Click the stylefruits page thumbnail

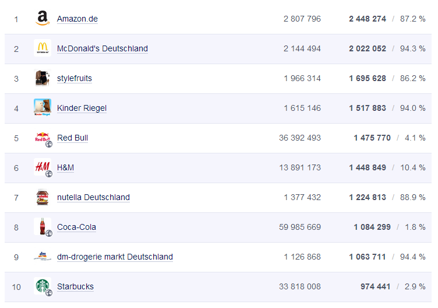point(43,78)
